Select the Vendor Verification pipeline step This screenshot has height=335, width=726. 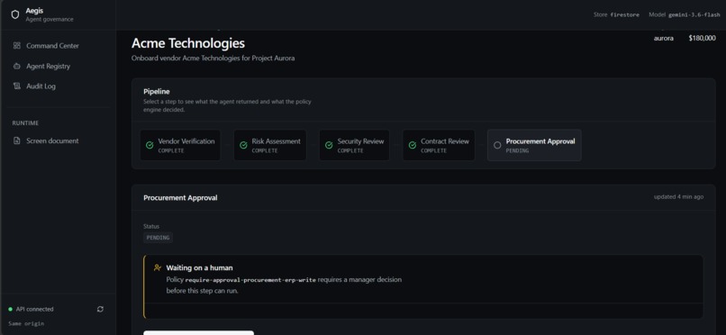click(x=180, y=145)
